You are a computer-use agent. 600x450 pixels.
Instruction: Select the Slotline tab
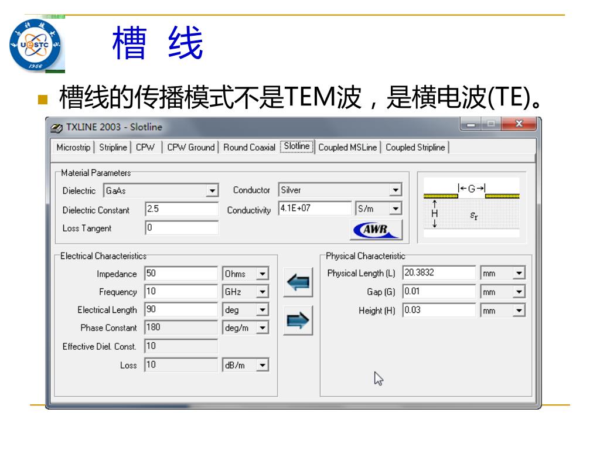(297, 146)
